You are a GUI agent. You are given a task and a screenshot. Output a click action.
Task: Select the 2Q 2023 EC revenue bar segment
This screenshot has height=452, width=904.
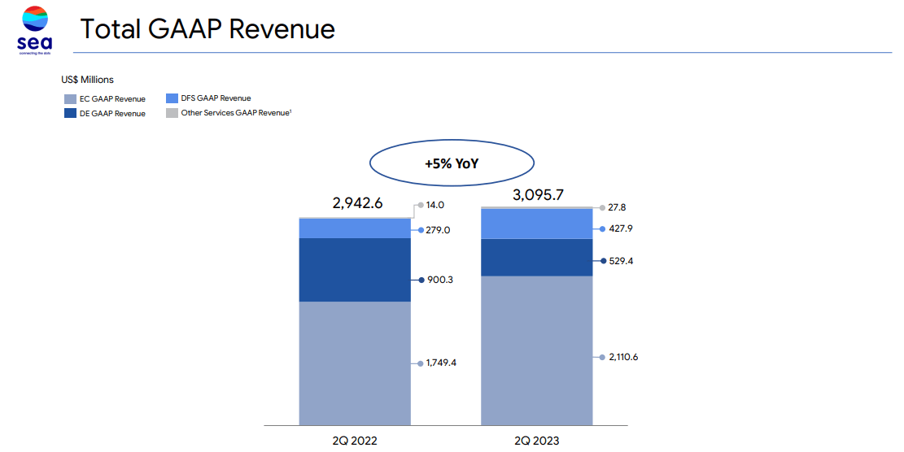[537, 350]
